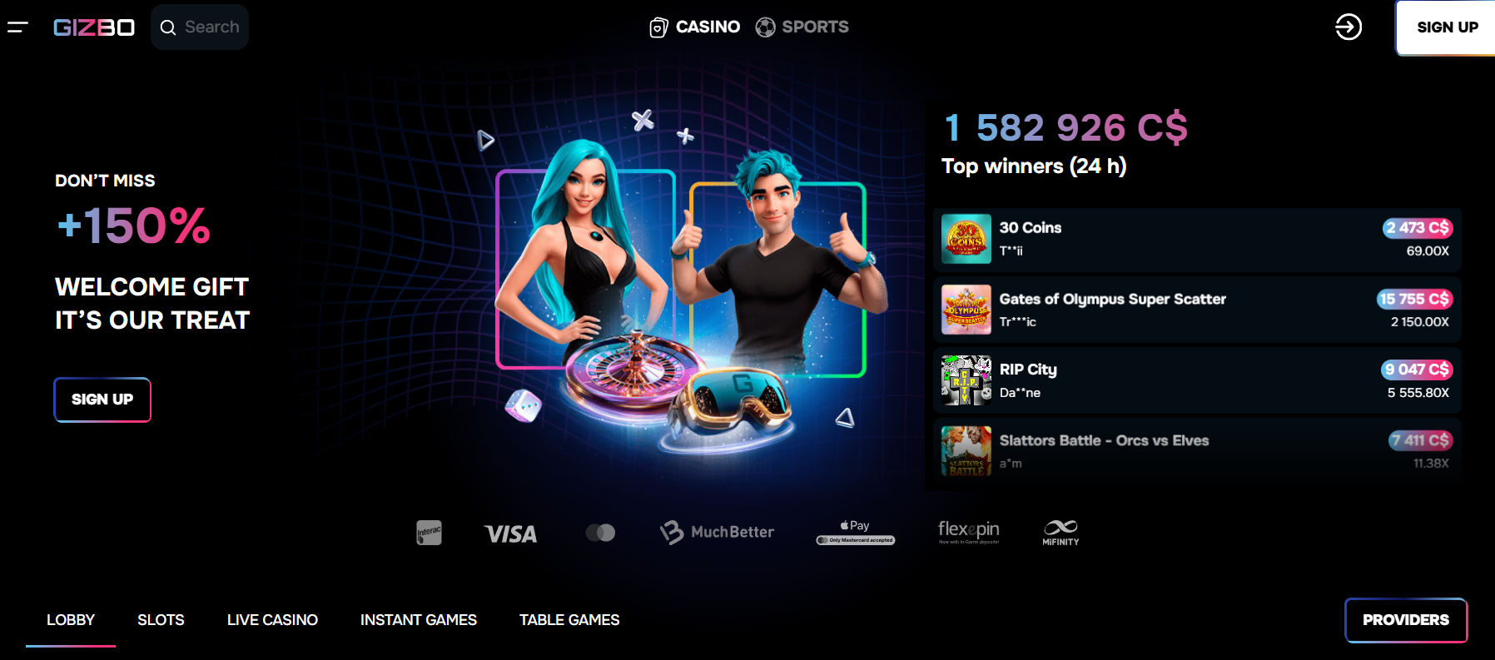Click inside the Search field

200,27
